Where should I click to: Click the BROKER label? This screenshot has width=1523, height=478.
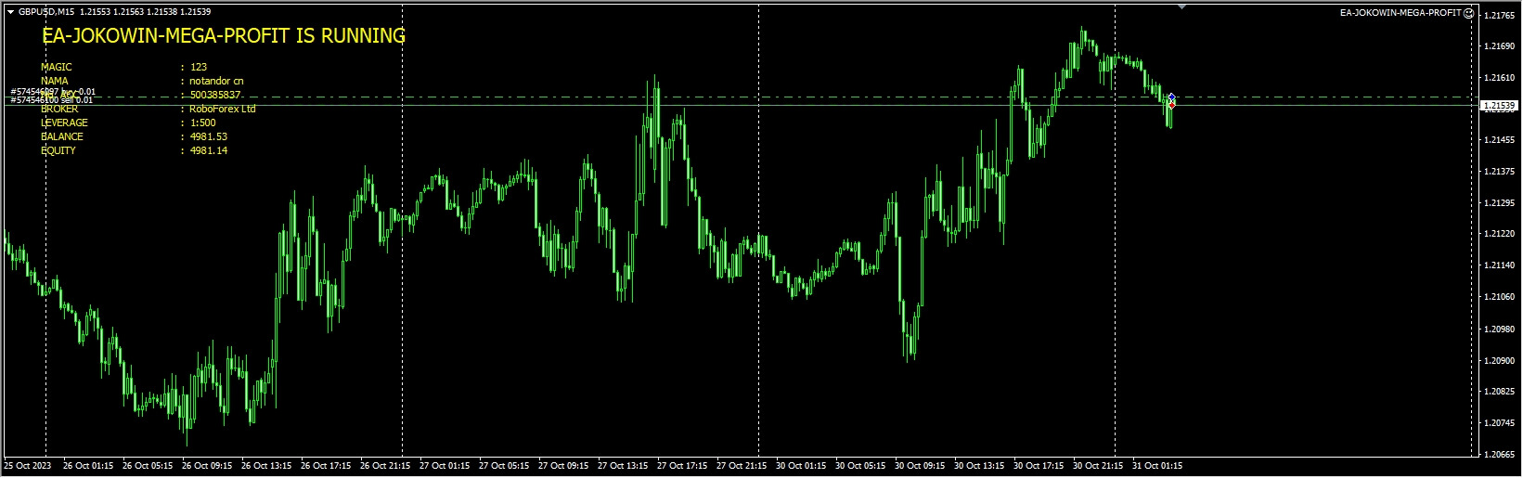[x=59, y=109]
